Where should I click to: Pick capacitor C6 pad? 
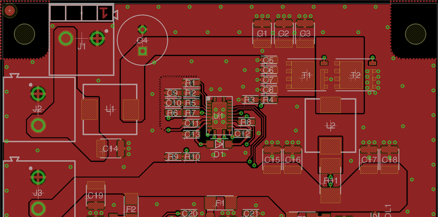click(x=269, y=70)
